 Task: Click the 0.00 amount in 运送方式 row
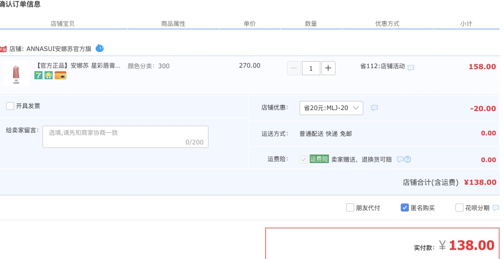(x=489, y=133)
